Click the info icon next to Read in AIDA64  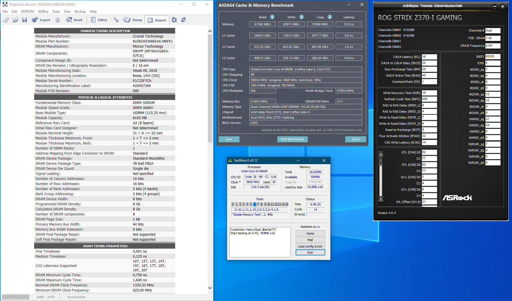coord(272,17)
